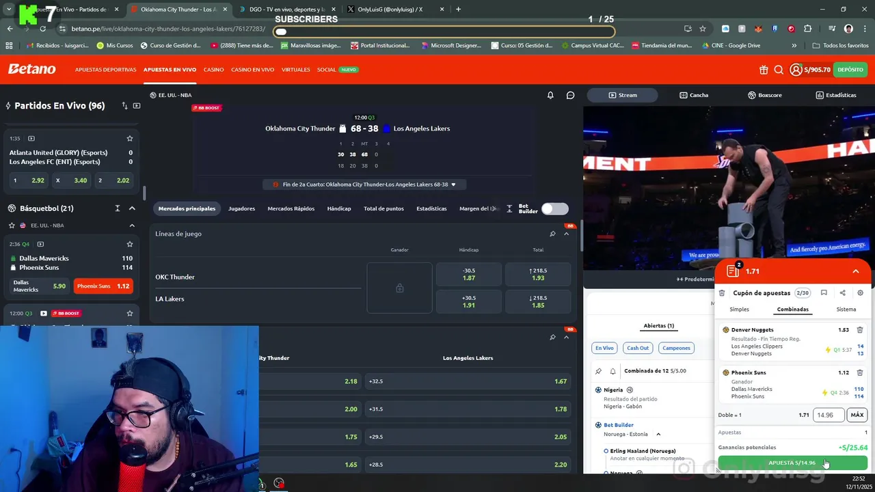Open the search magnifier in Betano header
The width and height of the screenshot is (875, 492).
[x=779, y=70]
